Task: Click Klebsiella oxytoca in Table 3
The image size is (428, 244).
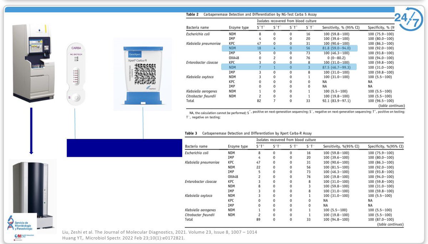Action: pyautogui.click(x=199, y=196)
